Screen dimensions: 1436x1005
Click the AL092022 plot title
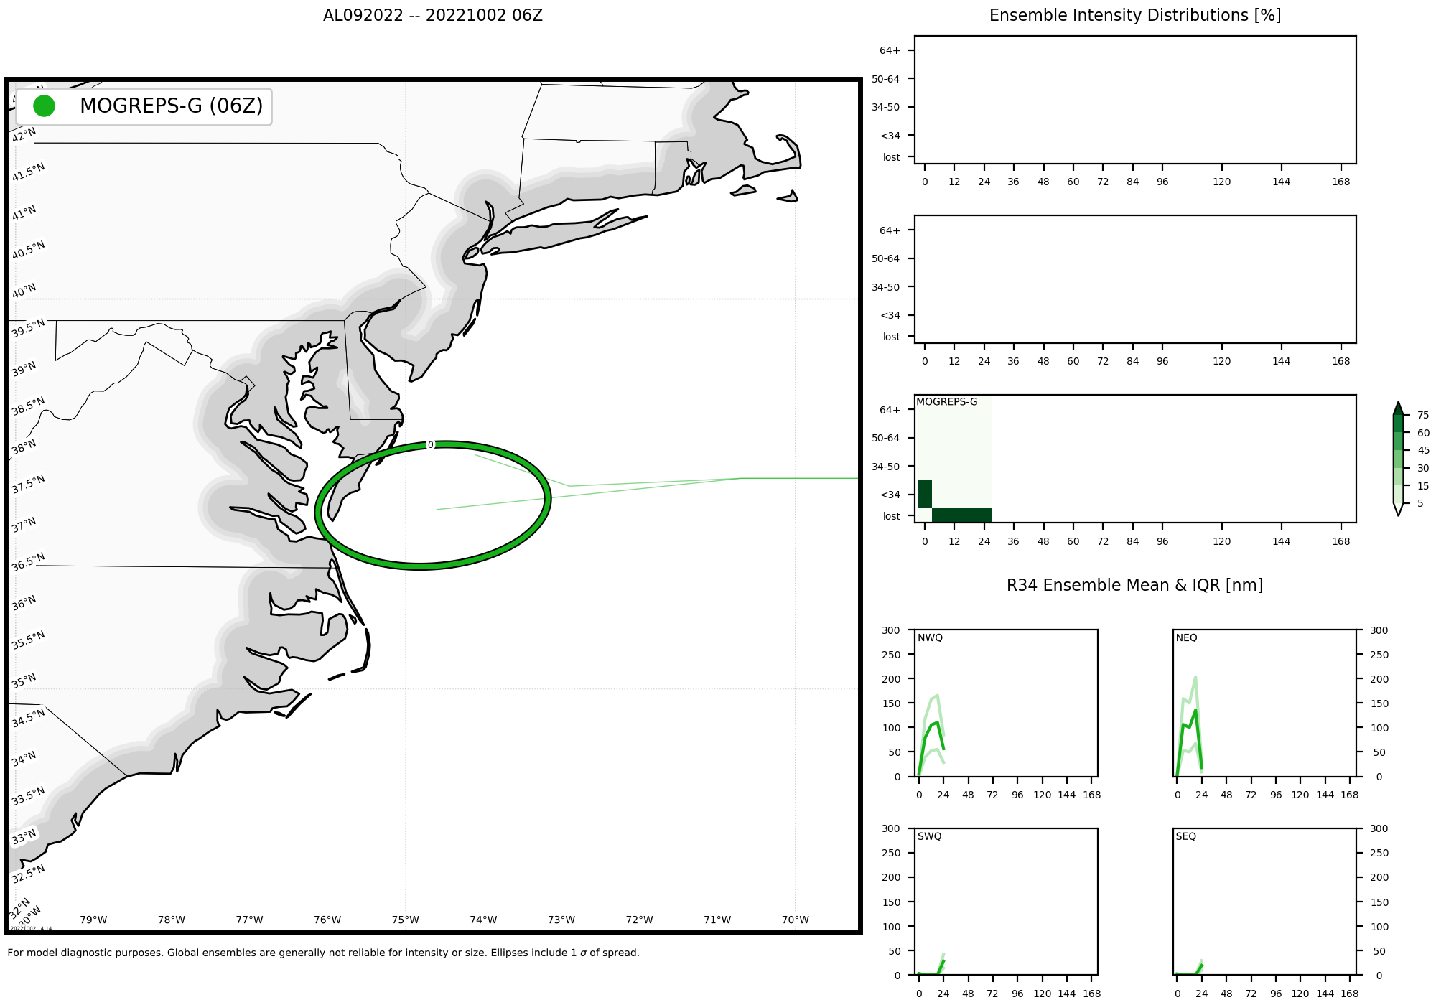click(x=432, y=16)
